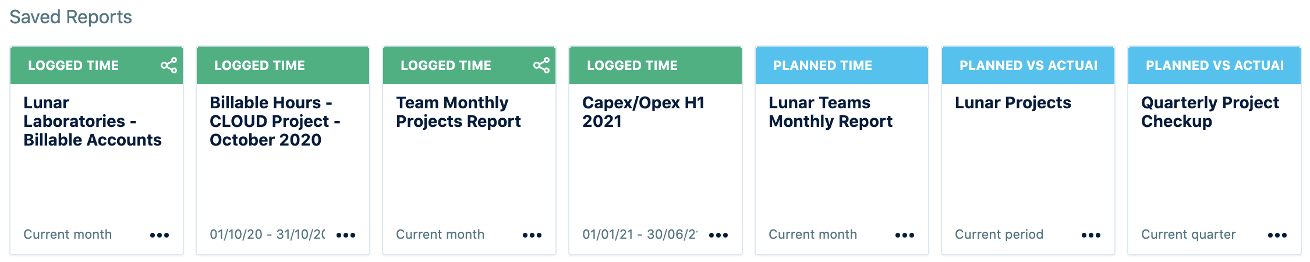Image resolution: width=1310 pixels, height=262 pixels.
Task: Open three-dot menu for Billable Hours report
Action: pos(346,235)
